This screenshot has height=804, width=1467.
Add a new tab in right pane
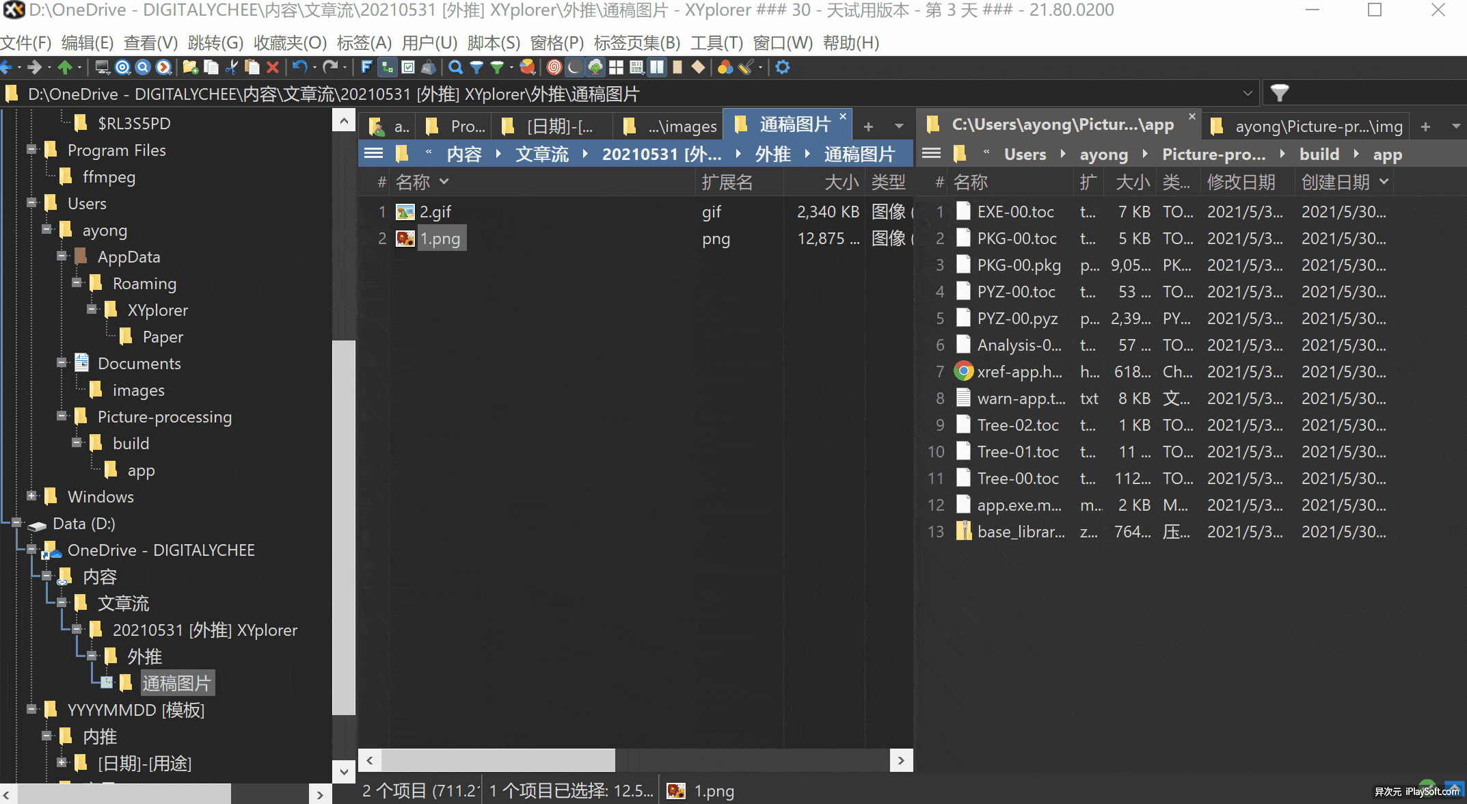(x=1425, y=126)
